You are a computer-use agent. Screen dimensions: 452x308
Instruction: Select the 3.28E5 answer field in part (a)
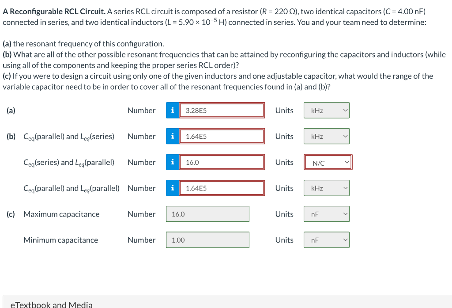point(222,110)
